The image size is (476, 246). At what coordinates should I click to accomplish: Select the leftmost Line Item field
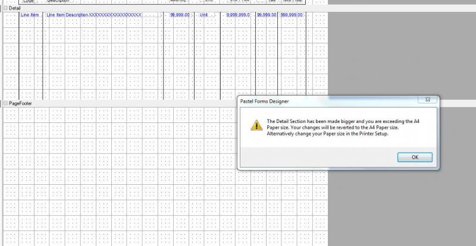[29, 14]
